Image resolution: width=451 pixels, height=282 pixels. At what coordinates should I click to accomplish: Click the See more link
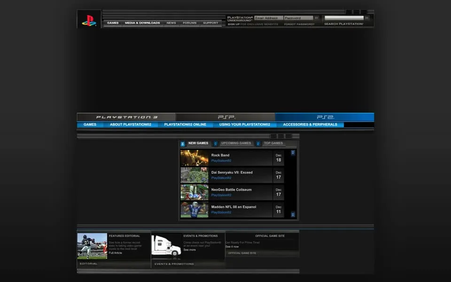189,250
